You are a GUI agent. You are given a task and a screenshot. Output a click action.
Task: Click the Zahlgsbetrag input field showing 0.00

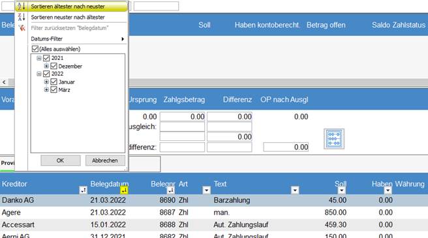[x=182, y=117]
